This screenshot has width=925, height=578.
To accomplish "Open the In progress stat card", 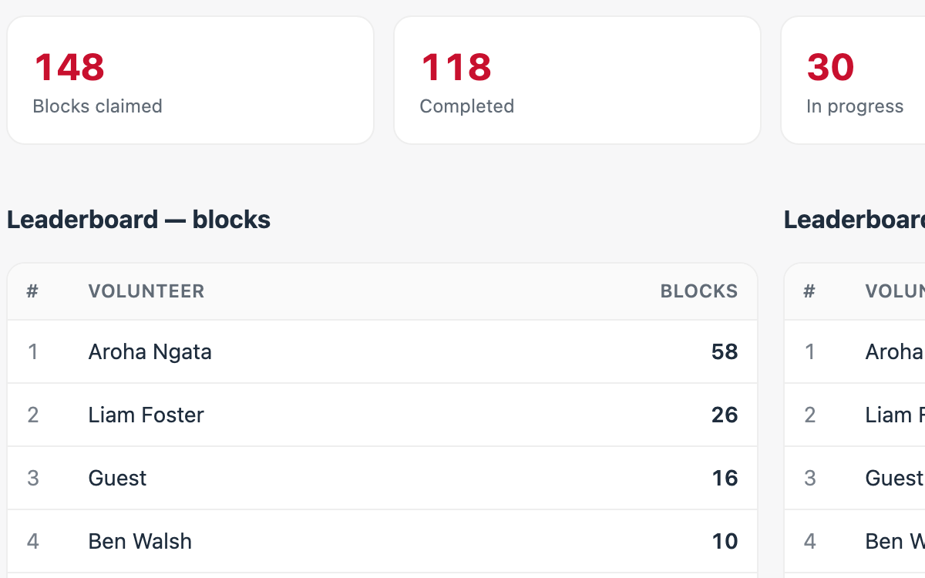I will (x=853, y=80).
